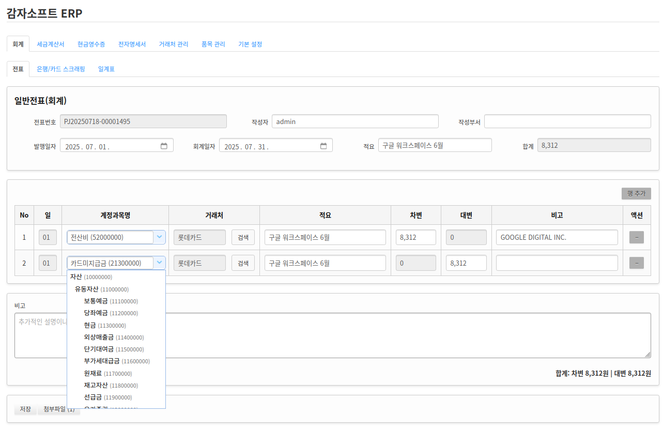
Task: Choose 외상매출금 (11400000) in dropdown list
Action: tap(114, 337)
